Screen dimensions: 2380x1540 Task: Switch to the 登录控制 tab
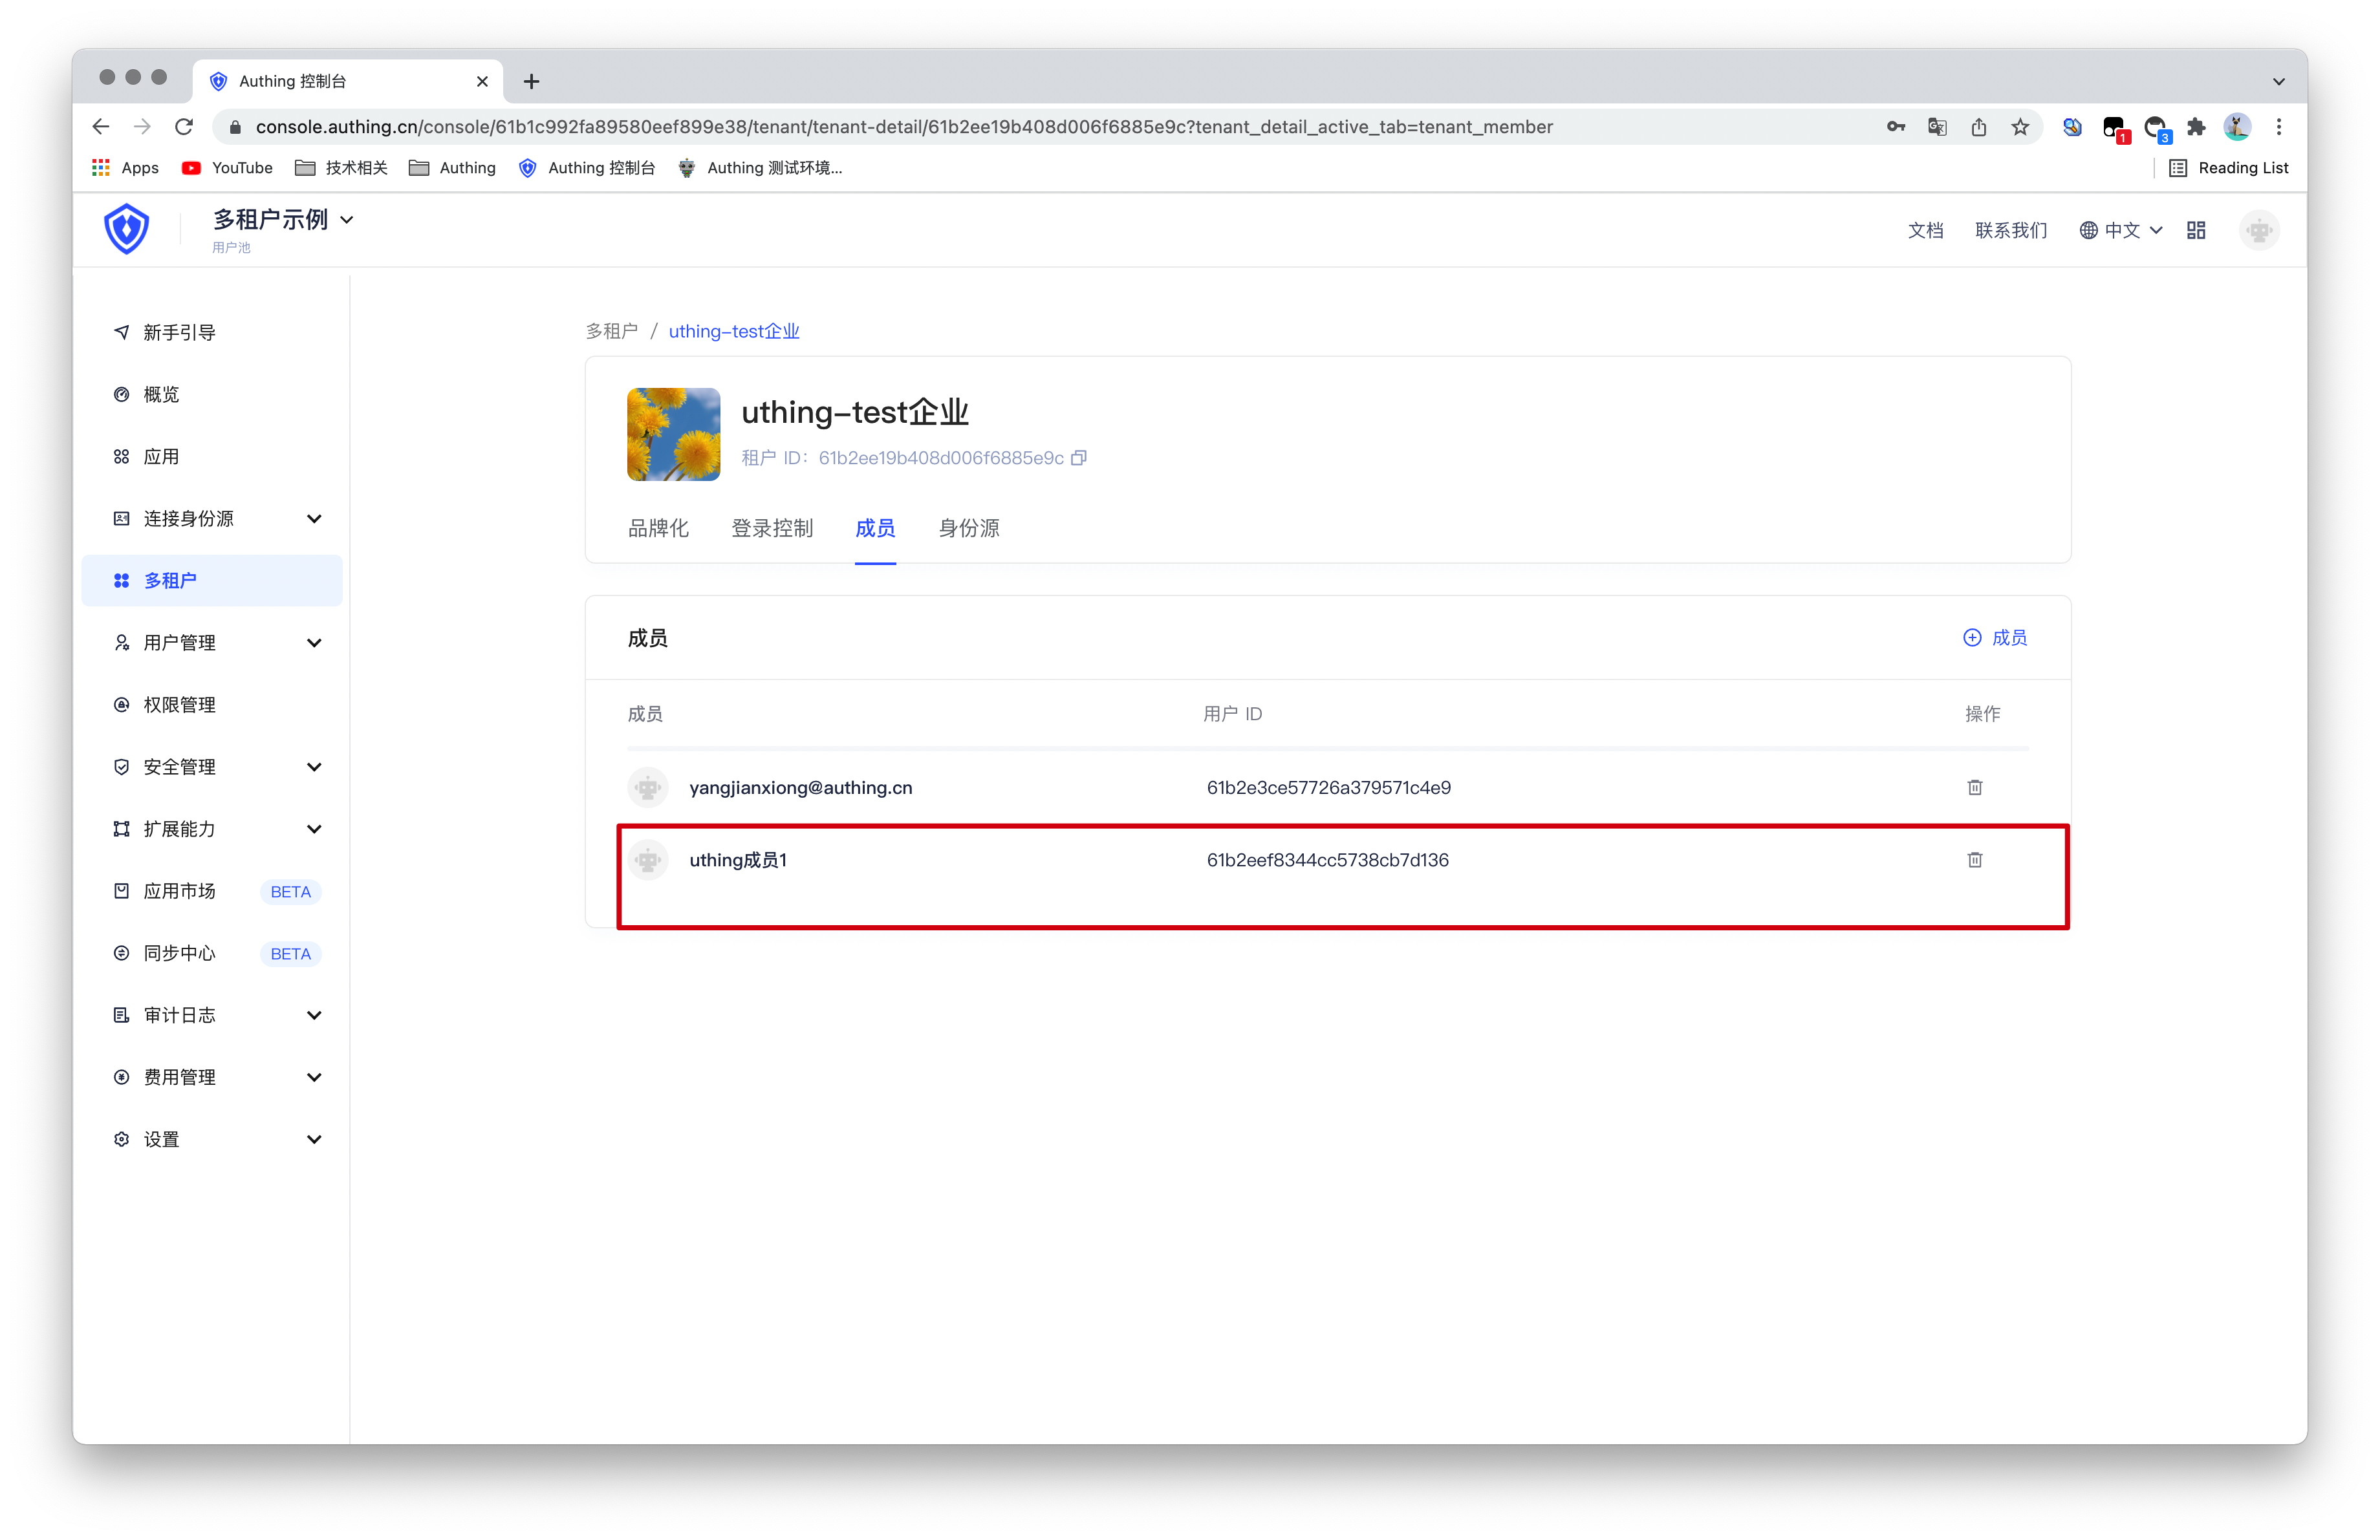pos(772,528)
